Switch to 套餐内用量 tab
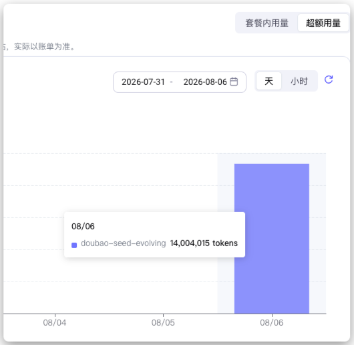Viewport: 354px width, 345px height. coord(267,23)
